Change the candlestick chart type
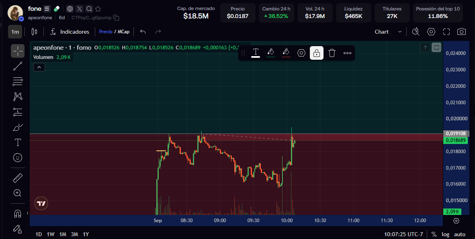The image size is (475, 239). coord(34,32)
